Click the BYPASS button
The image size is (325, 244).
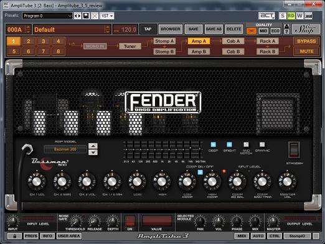click(x=306, y=41)
